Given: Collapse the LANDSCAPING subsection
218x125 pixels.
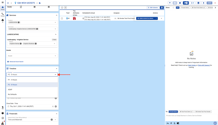Looking at the screenshot, I should click(56, 34).
